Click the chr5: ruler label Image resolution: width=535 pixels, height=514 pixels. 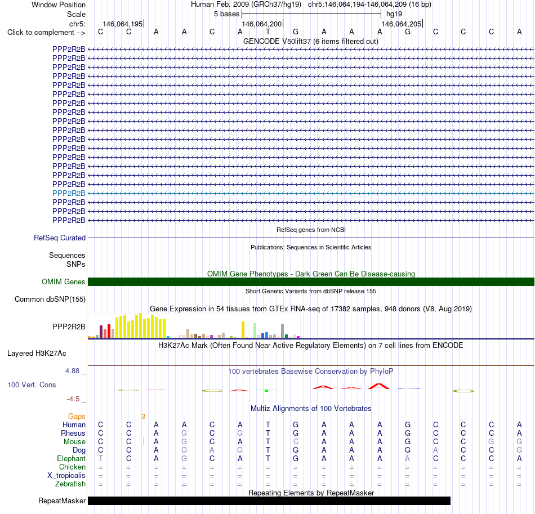77,24
